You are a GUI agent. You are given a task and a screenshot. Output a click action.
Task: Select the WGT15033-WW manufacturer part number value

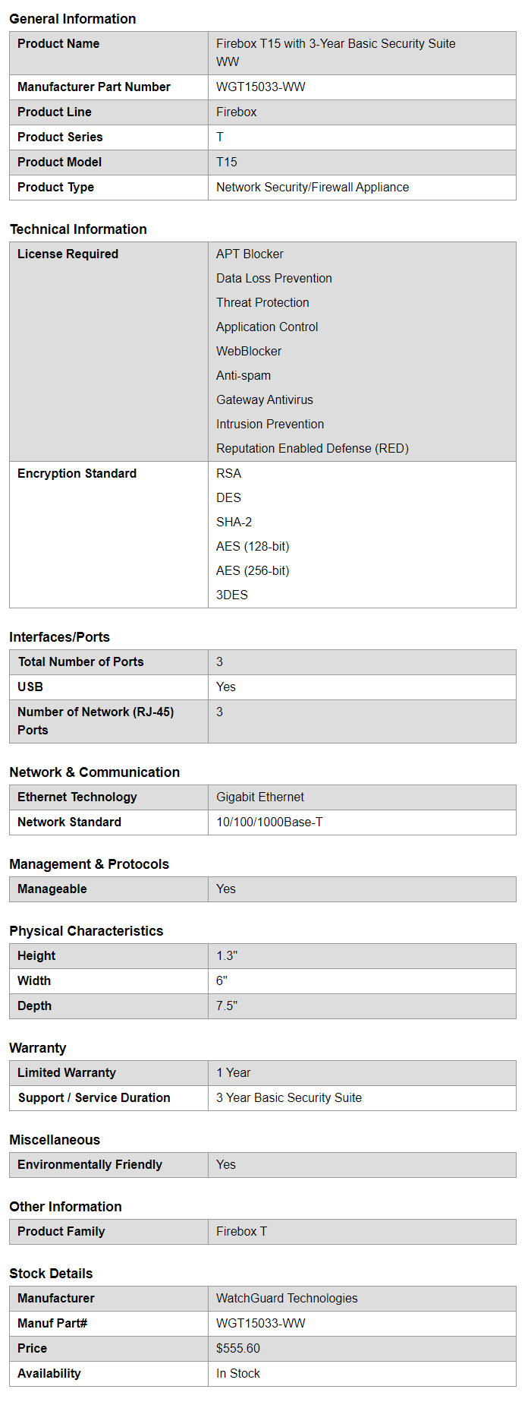pyautogui.click(x=261, y=87)
